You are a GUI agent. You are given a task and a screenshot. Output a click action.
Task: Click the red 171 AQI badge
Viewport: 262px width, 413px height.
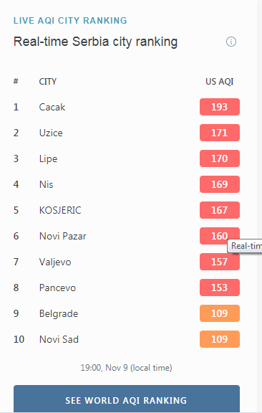point(220,133)
